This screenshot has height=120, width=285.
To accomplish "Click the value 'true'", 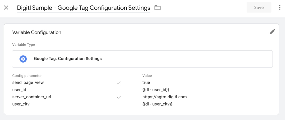I will (x=146, y=83).
